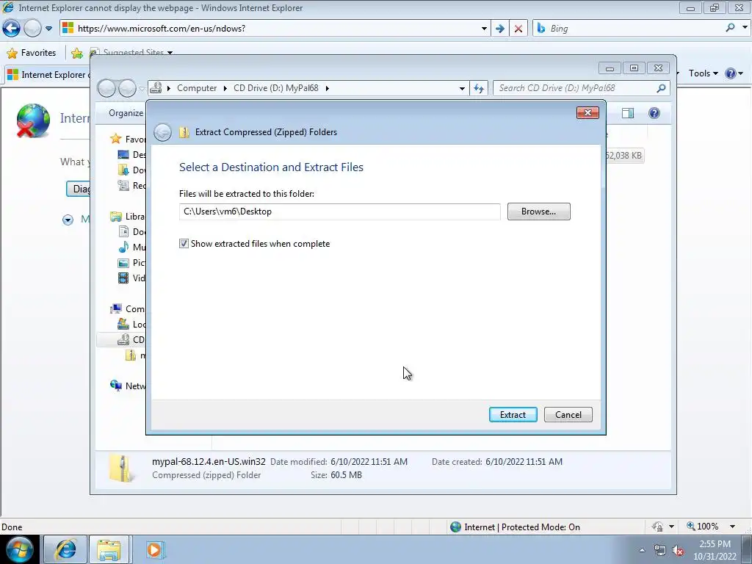The height and width of the screenshot is (564, 752).
Task: Click muted volume tray icon
Action: pyautogui.click(x=678, y=550)
